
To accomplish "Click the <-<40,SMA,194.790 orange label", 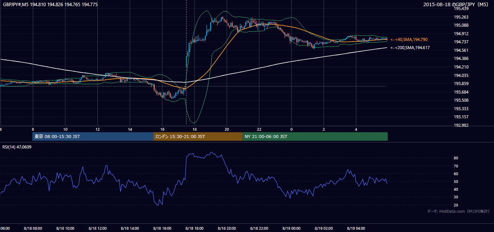I will point(409,39).
